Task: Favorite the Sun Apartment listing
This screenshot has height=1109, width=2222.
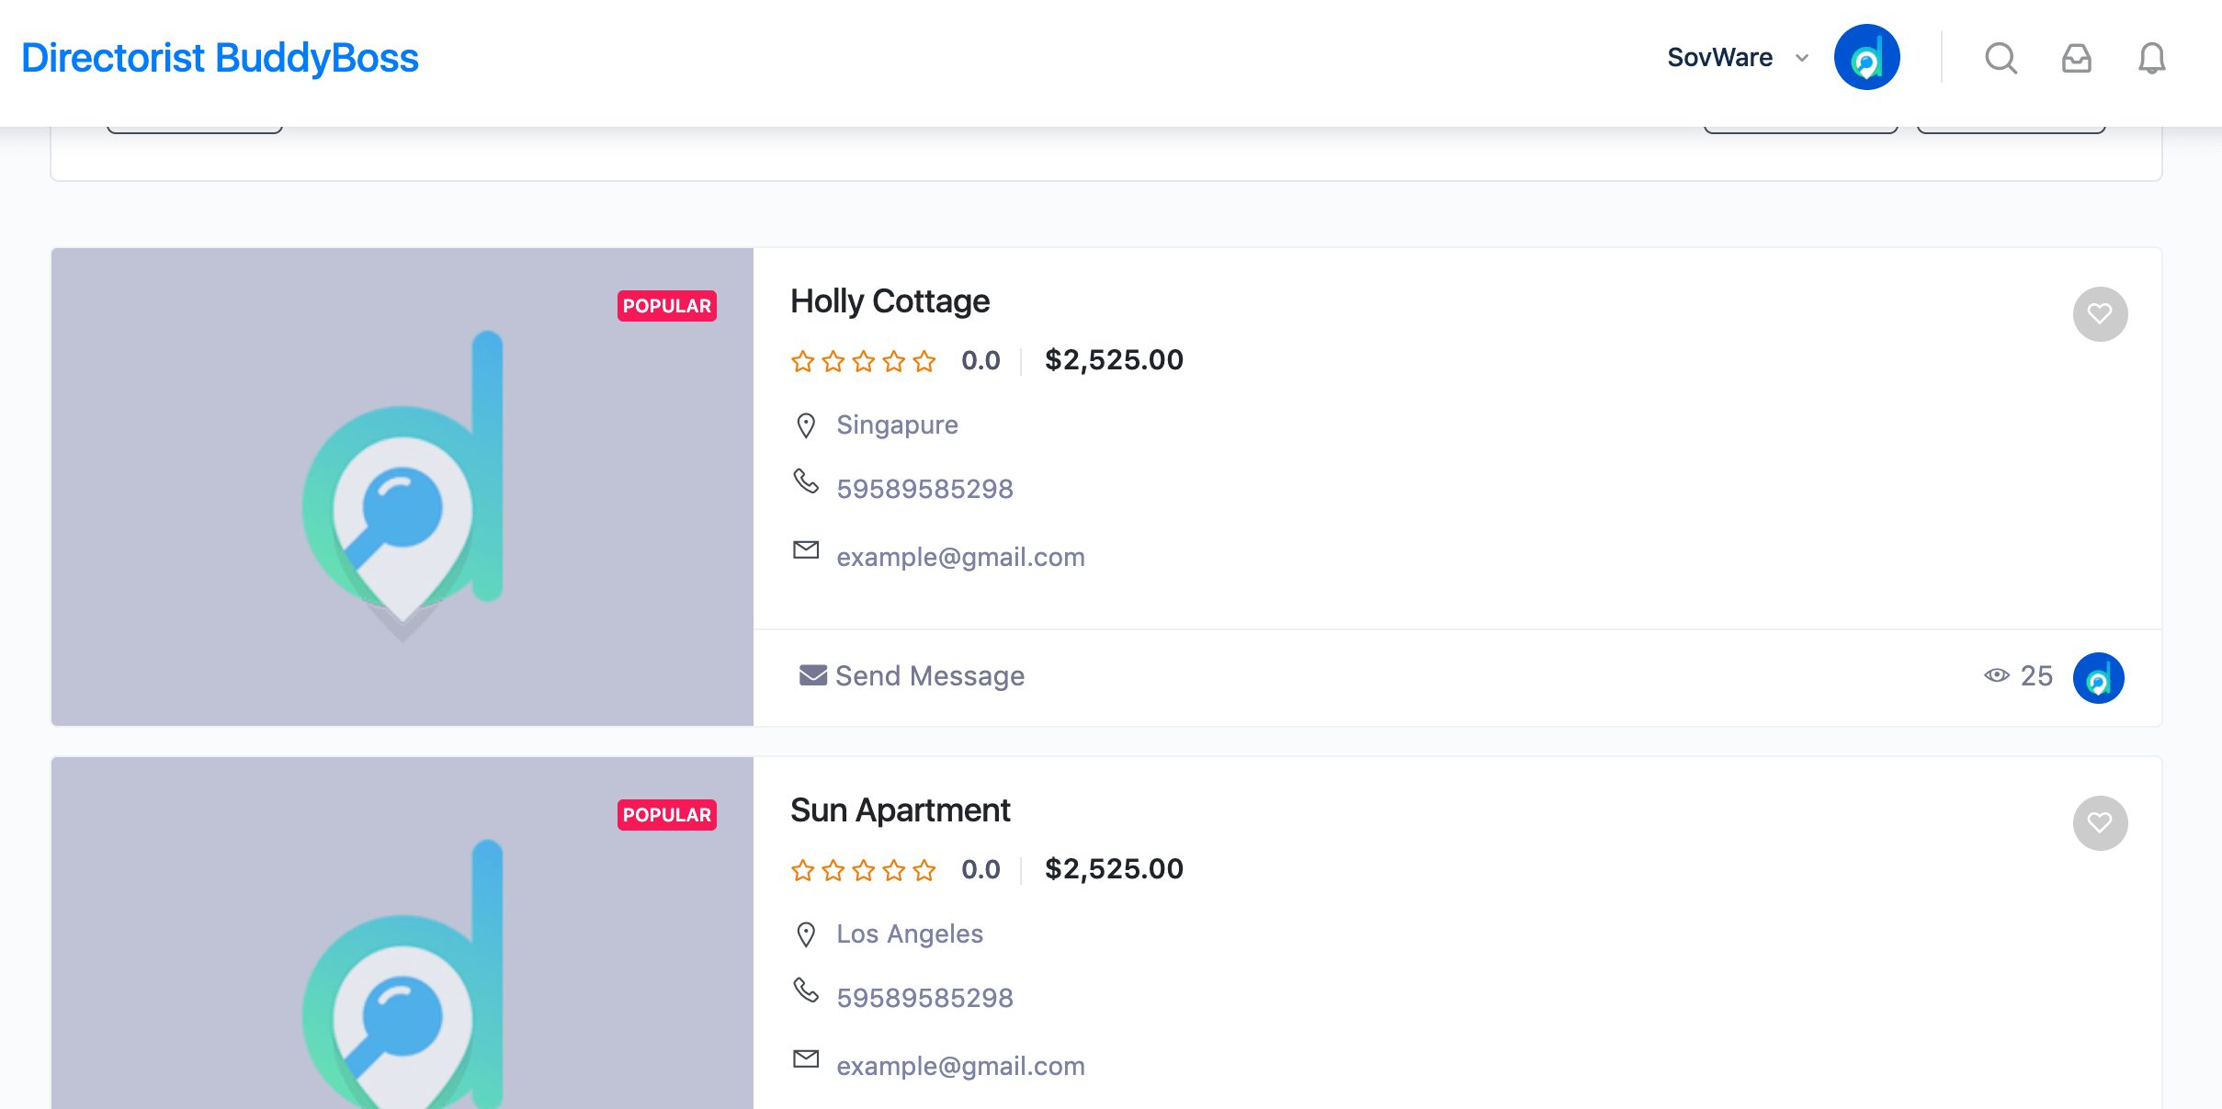Action: 2100,823
